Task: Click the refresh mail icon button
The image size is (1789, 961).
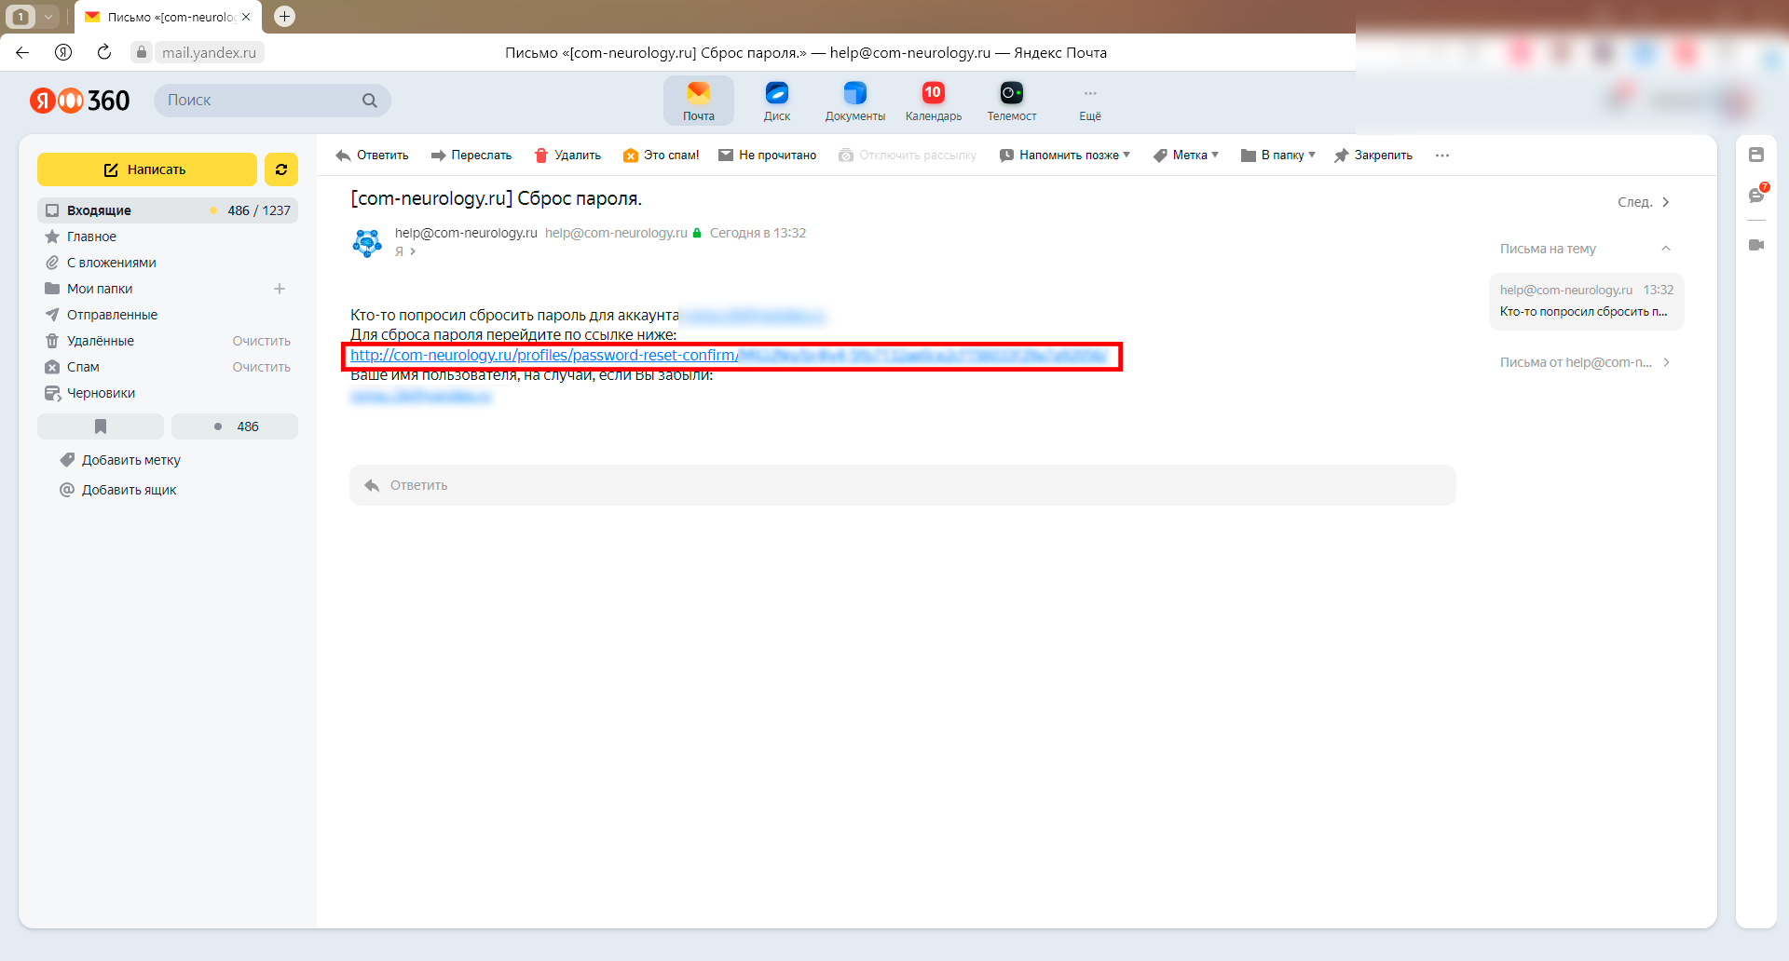Action: click(280, 169)
